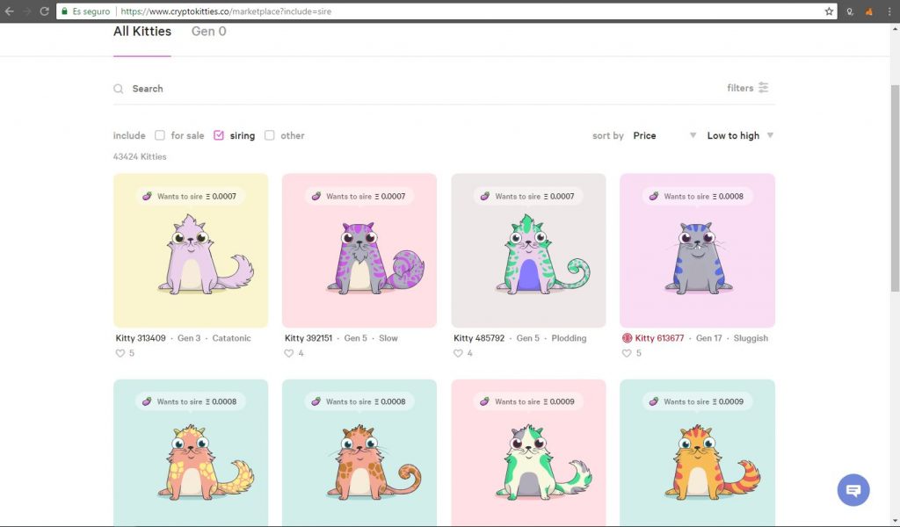Image resolution: width=900 pixels, height=527 pixels.
Task: Open browser three-dot menu
Action: pyautogui.click(x=889, y=11)
